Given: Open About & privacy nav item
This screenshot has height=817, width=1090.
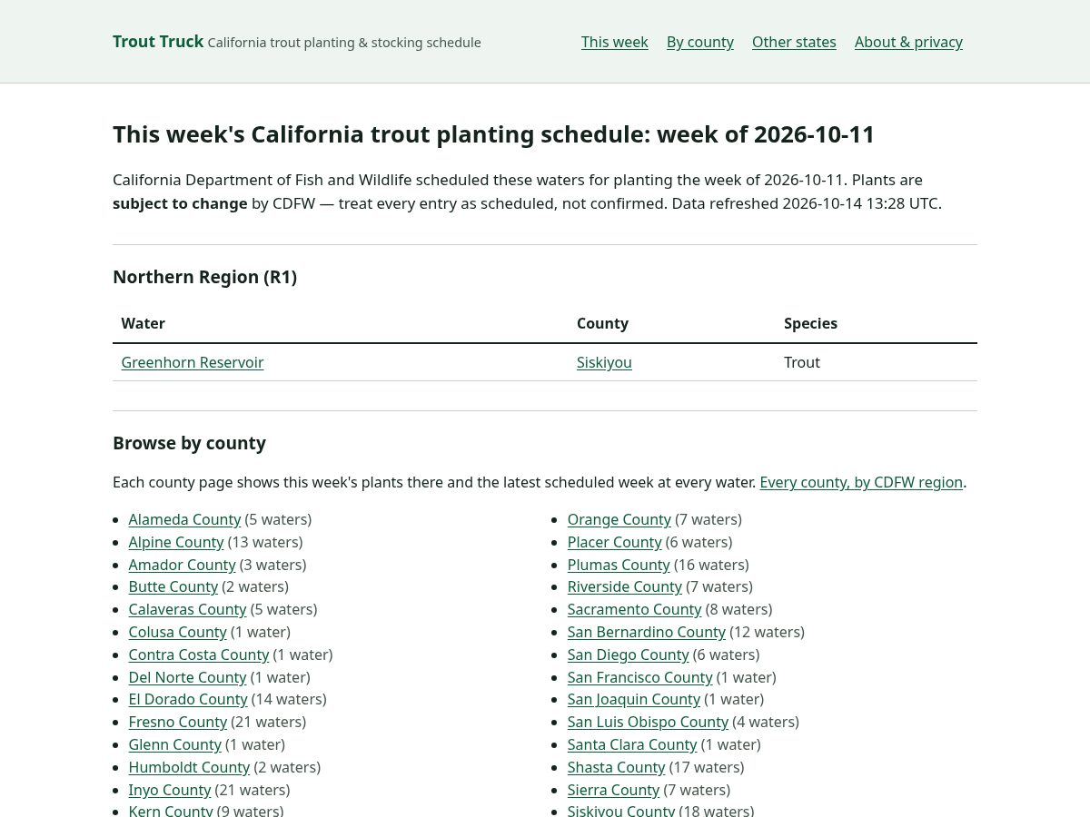Looking at the screenshot, I should click(908, 42).
